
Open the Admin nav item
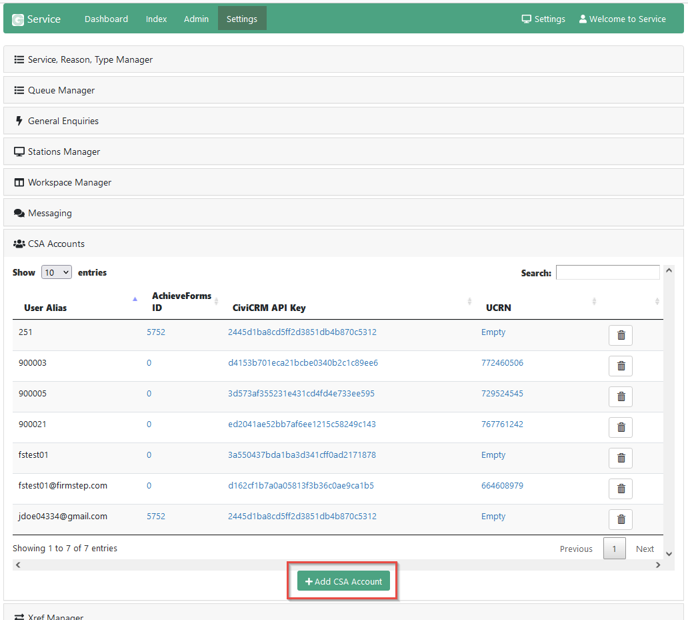196,19
